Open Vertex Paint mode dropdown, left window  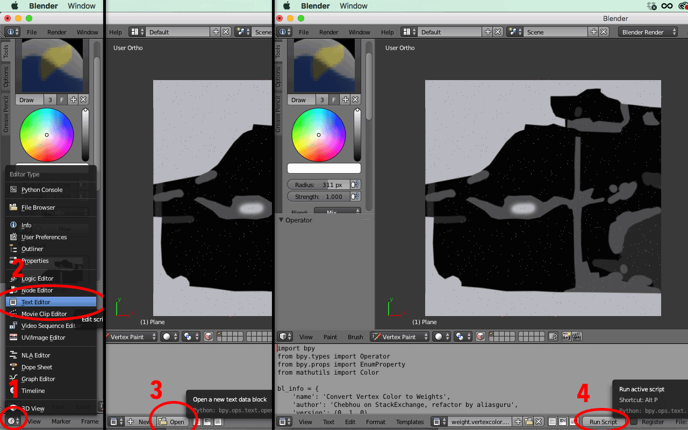[131, 336]
